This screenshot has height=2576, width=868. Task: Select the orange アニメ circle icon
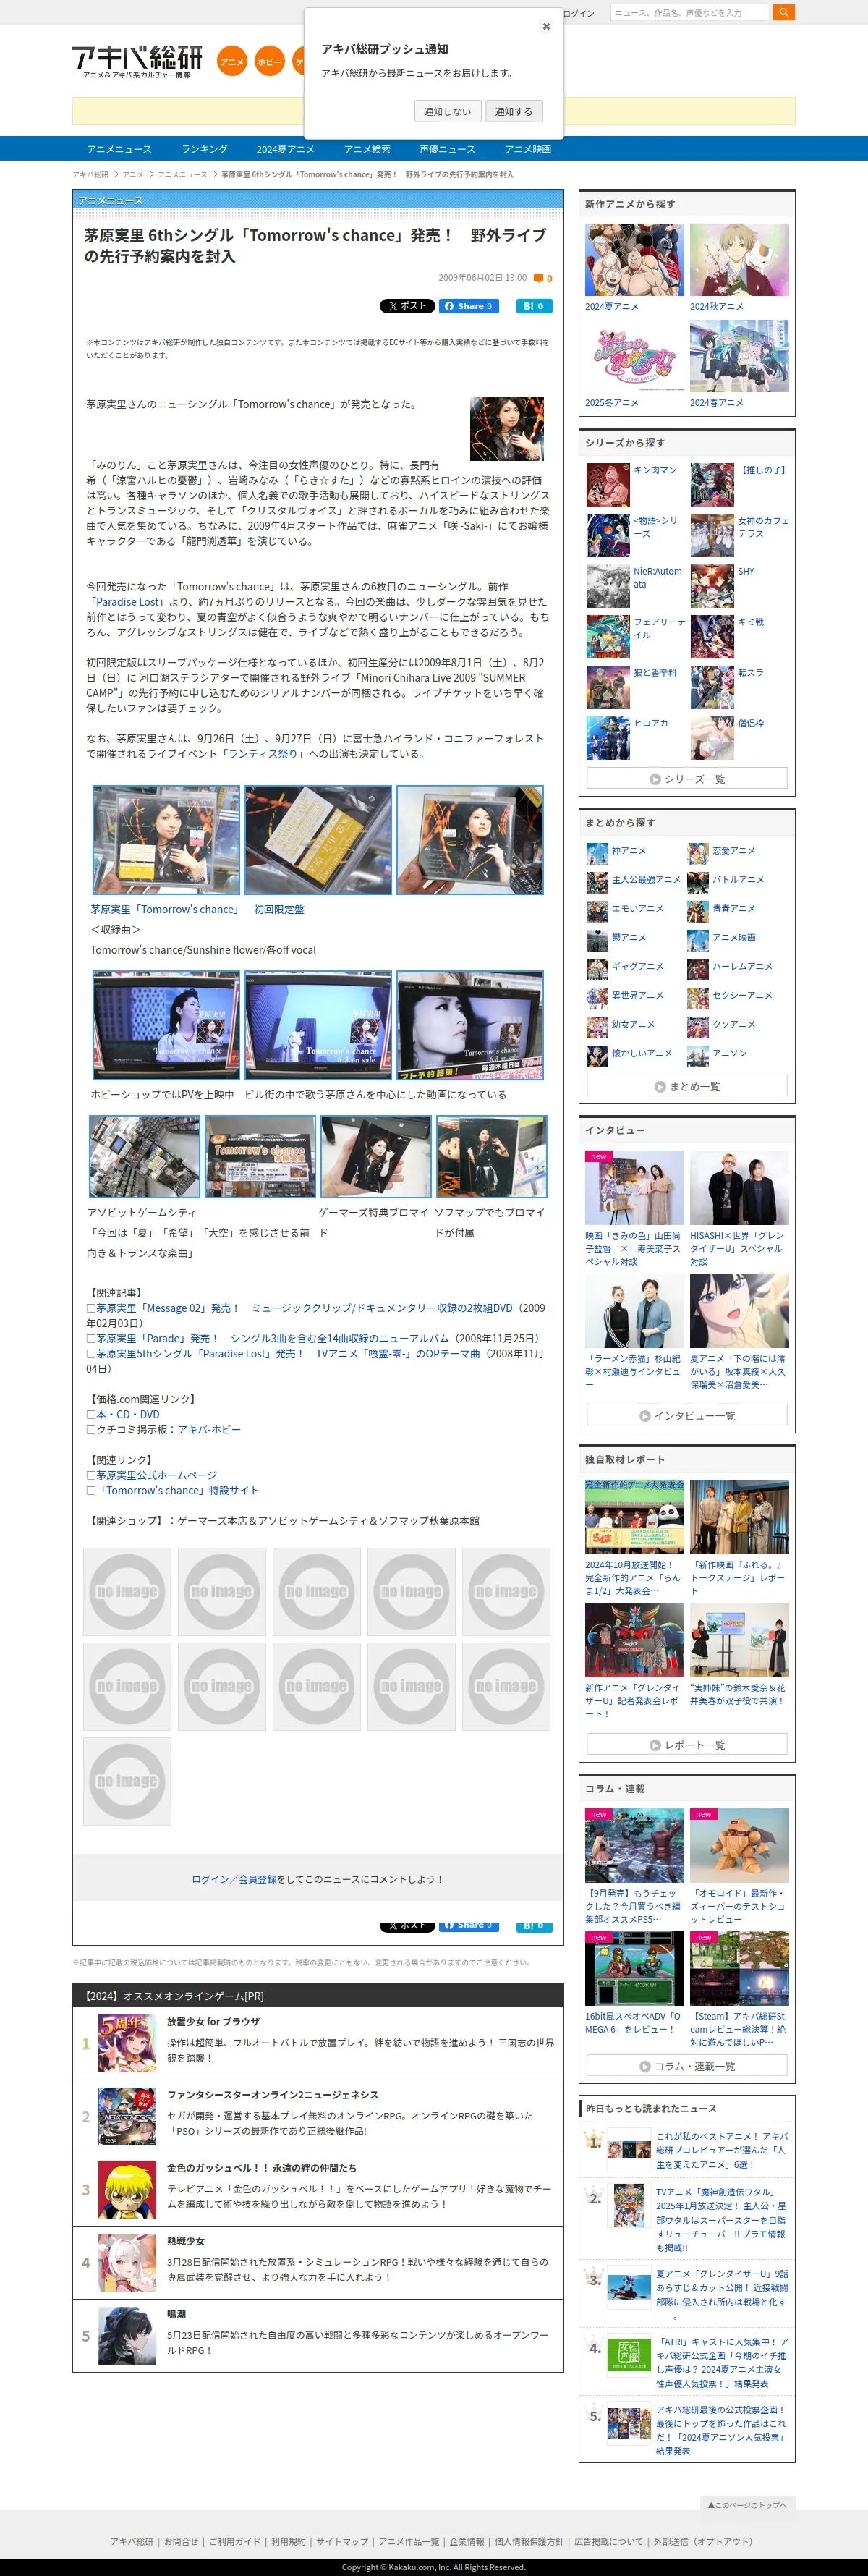[x=232, y=61]
